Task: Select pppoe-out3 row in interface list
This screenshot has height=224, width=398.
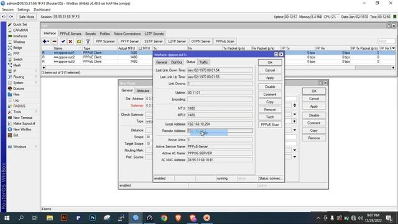Action: click(x=218, y=62)
